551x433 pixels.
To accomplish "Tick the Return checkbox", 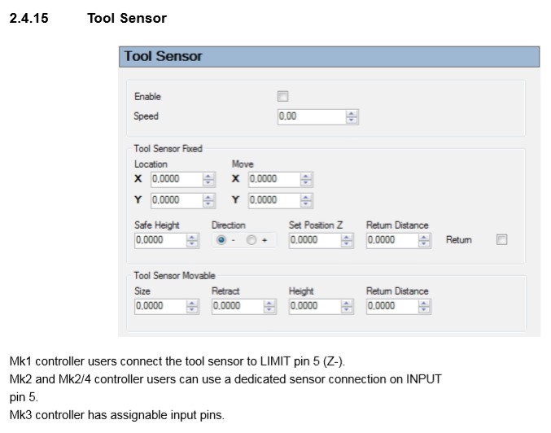I will click(x=501, y=239).
